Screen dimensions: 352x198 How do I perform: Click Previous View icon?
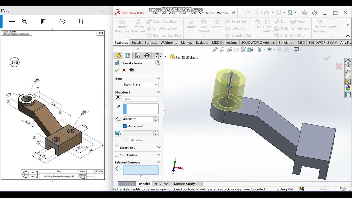point(229,50)
